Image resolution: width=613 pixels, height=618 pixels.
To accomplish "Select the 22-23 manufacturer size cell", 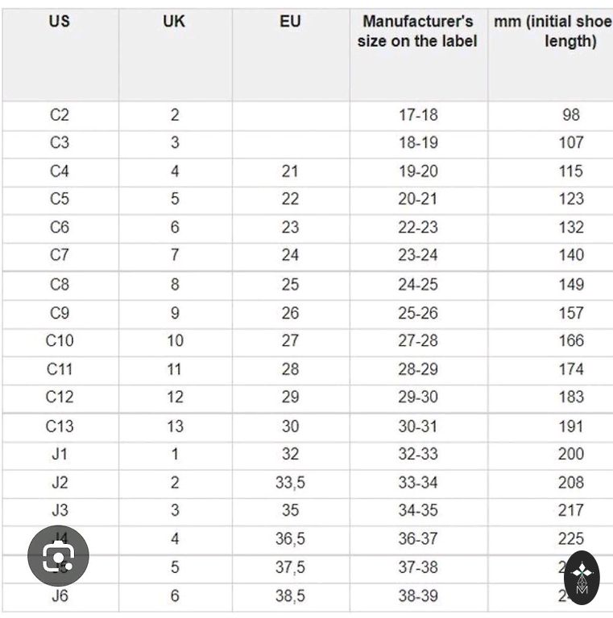I will coord(418,228).
